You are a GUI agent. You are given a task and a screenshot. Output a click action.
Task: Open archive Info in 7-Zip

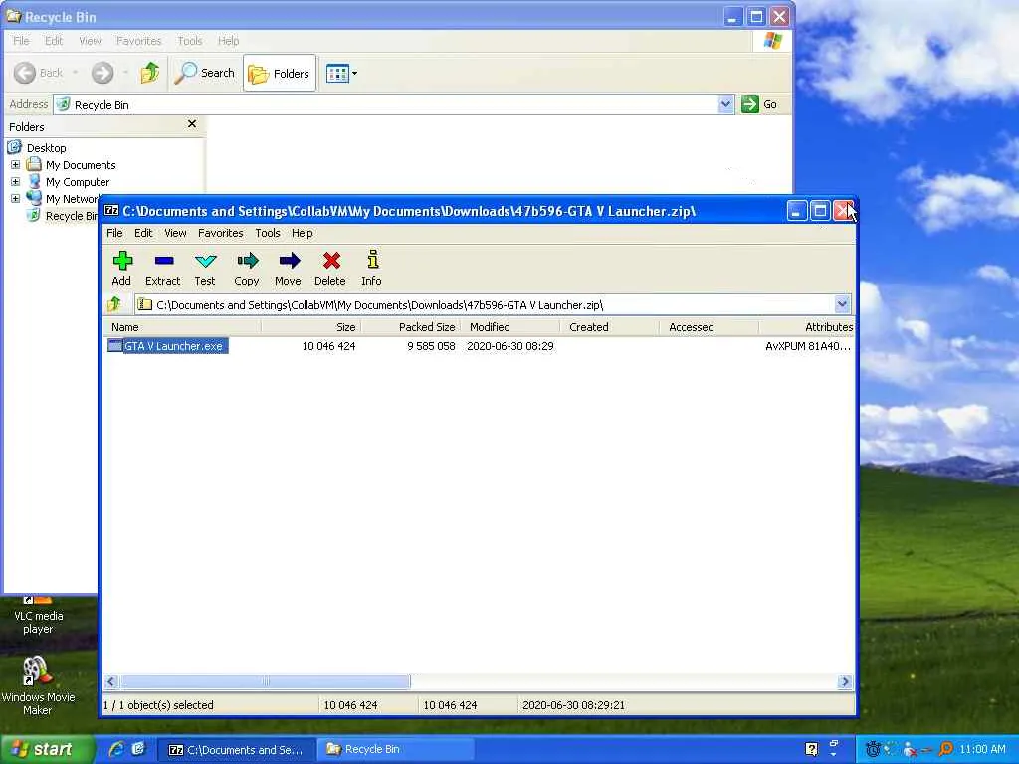point(372,269)
